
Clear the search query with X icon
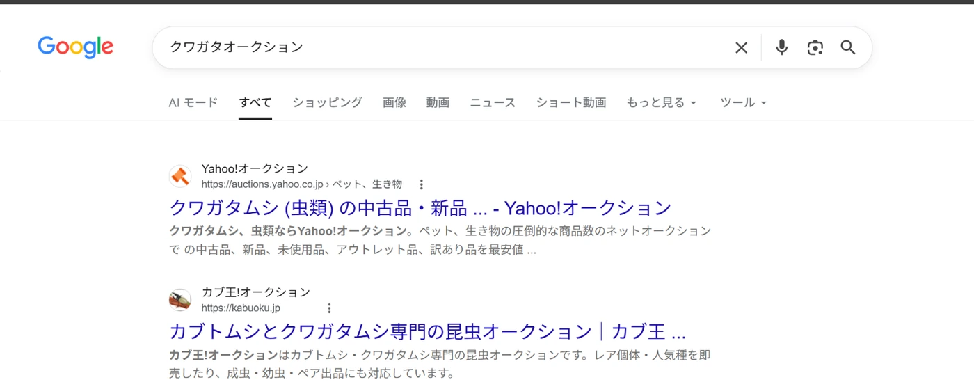coord(741,47)
